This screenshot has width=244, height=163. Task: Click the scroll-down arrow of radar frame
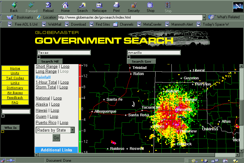pyautogui.click(x=241, y=151)
